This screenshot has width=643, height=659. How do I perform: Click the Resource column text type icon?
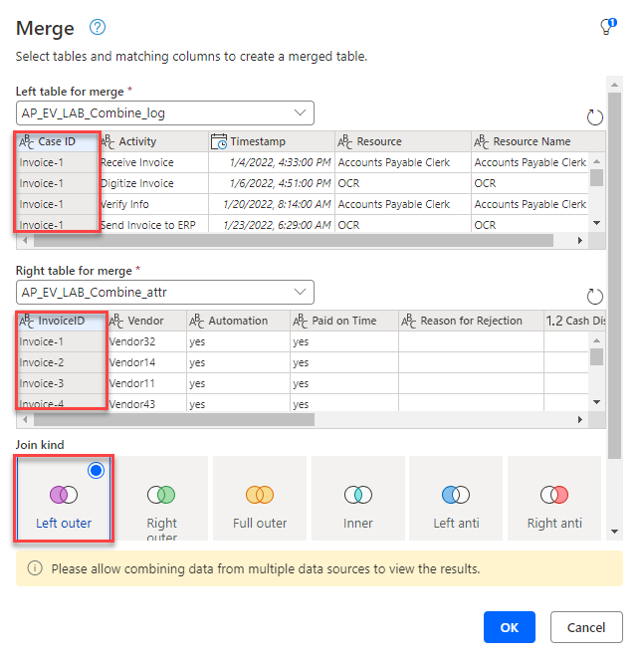pos(345,141)
